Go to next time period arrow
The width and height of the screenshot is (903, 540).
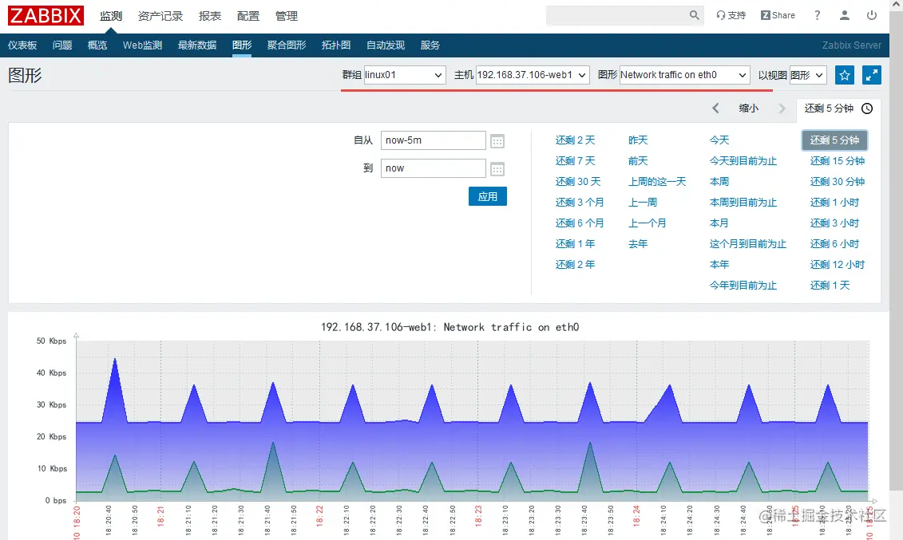(782, 108)
